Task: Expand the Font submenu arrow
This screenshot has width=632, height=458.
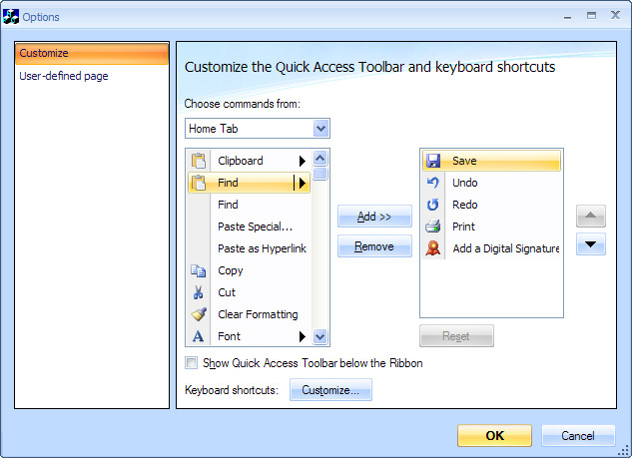Action: coord(302,336)
